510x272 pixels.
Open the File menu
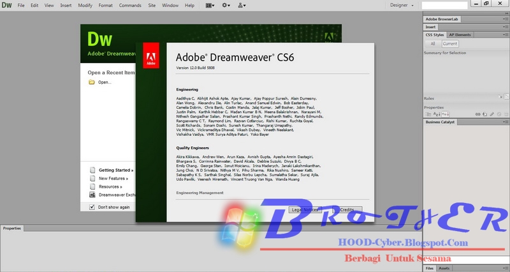click(x=21, y=5)
